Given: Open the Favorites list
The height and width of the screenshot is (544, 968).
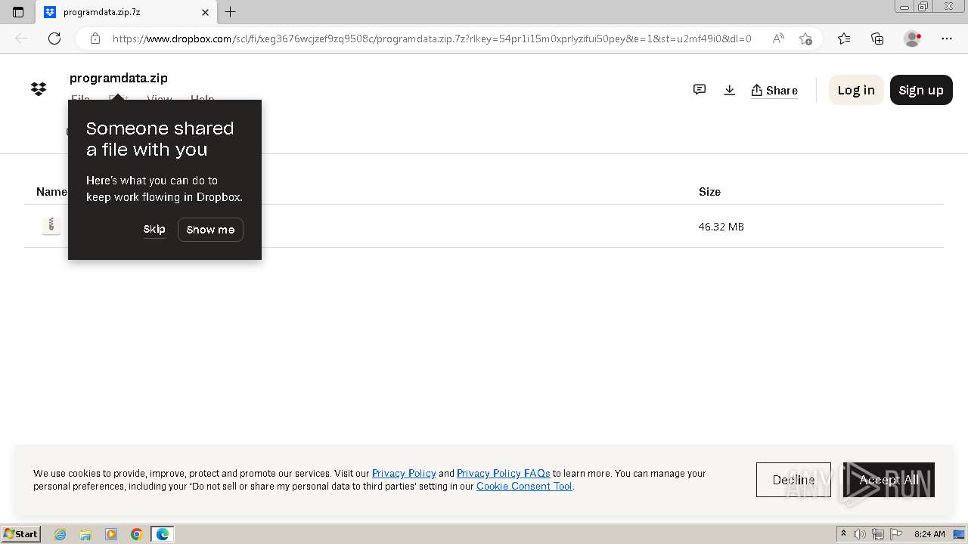Looking at the screenshot, I should (844, 39).
